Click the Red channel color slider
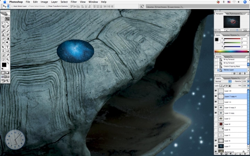Viewport: 250px width, 156px height. 232,39
